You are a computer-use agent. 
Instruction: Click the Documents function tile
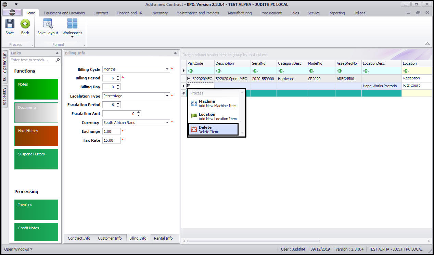click(36, 113)
